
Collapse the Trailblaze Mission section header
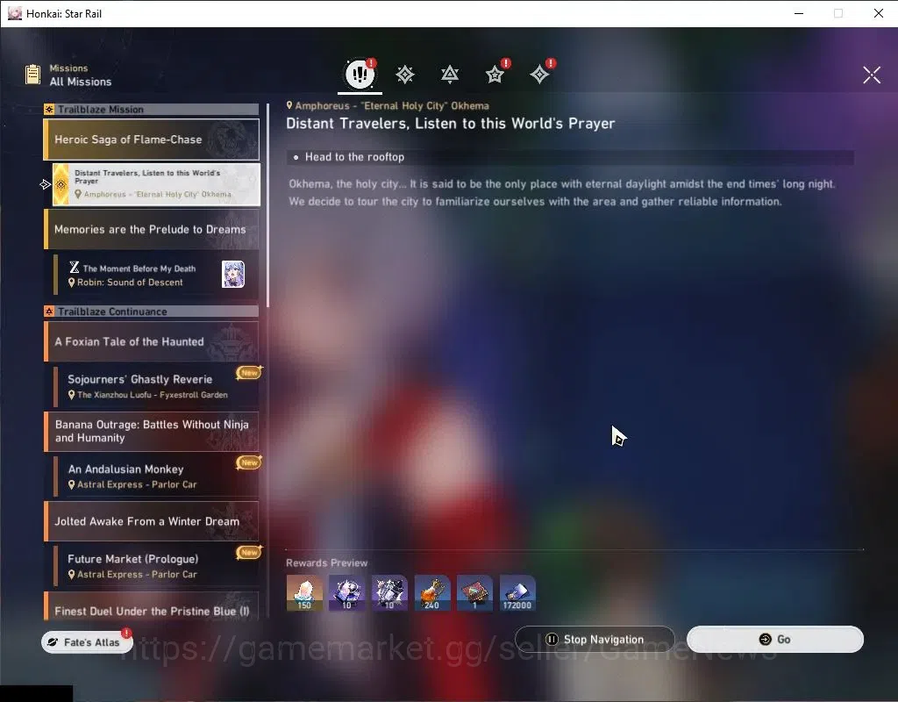coord(151,109)
